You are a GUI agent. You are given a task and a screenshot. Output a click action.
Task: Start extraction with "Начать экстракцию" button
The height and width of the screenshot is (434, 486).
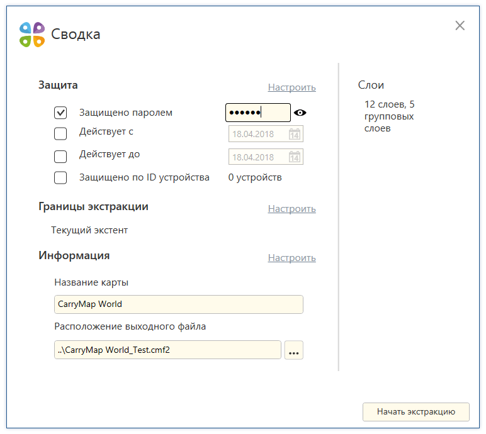tap(416, 412)
